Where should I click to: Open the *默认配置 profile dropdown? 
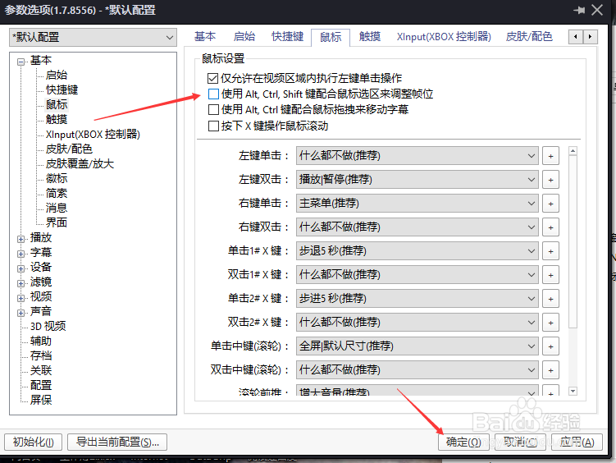point(94,37)
